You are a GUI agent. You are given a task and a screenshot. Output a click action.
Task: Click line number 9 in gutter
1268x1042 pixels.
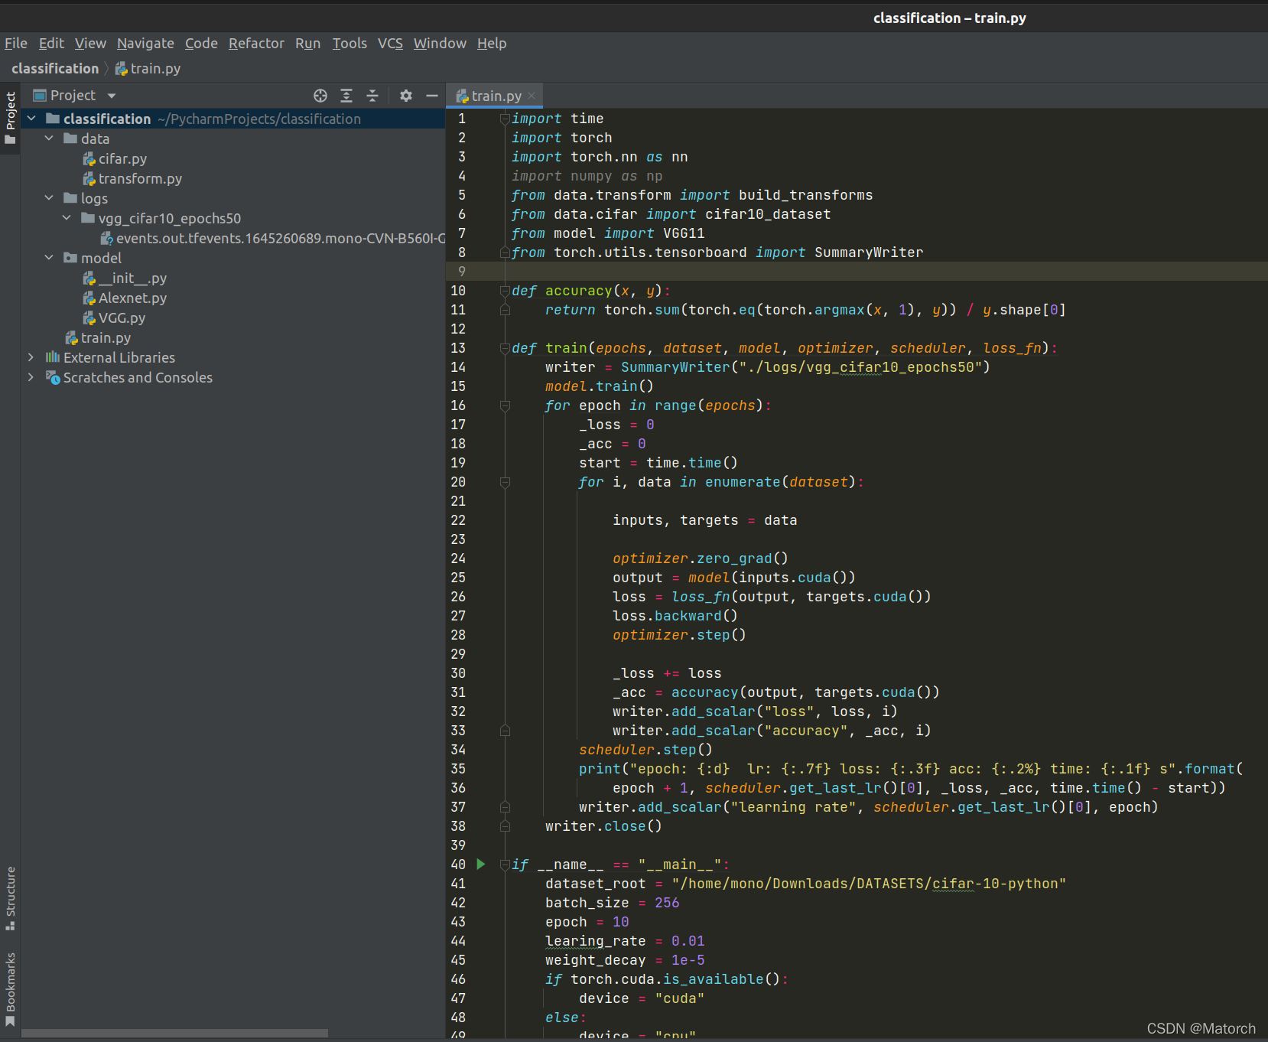click(x=462, y=272)
